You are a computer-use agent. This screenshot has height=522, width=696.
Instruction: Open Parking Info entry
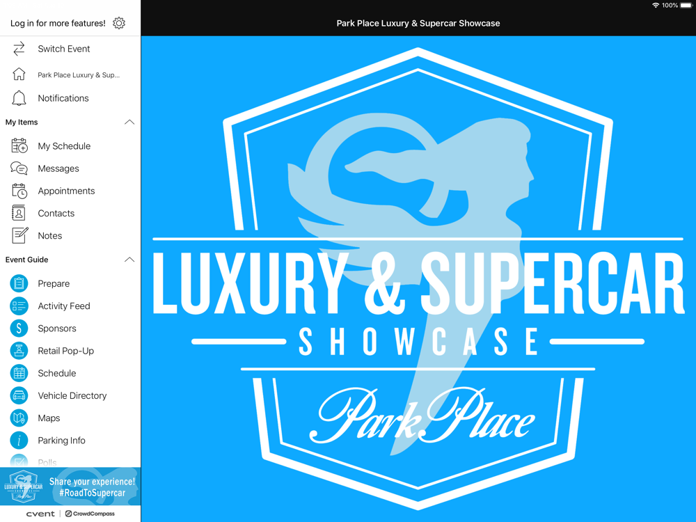(x=62, y=441)
